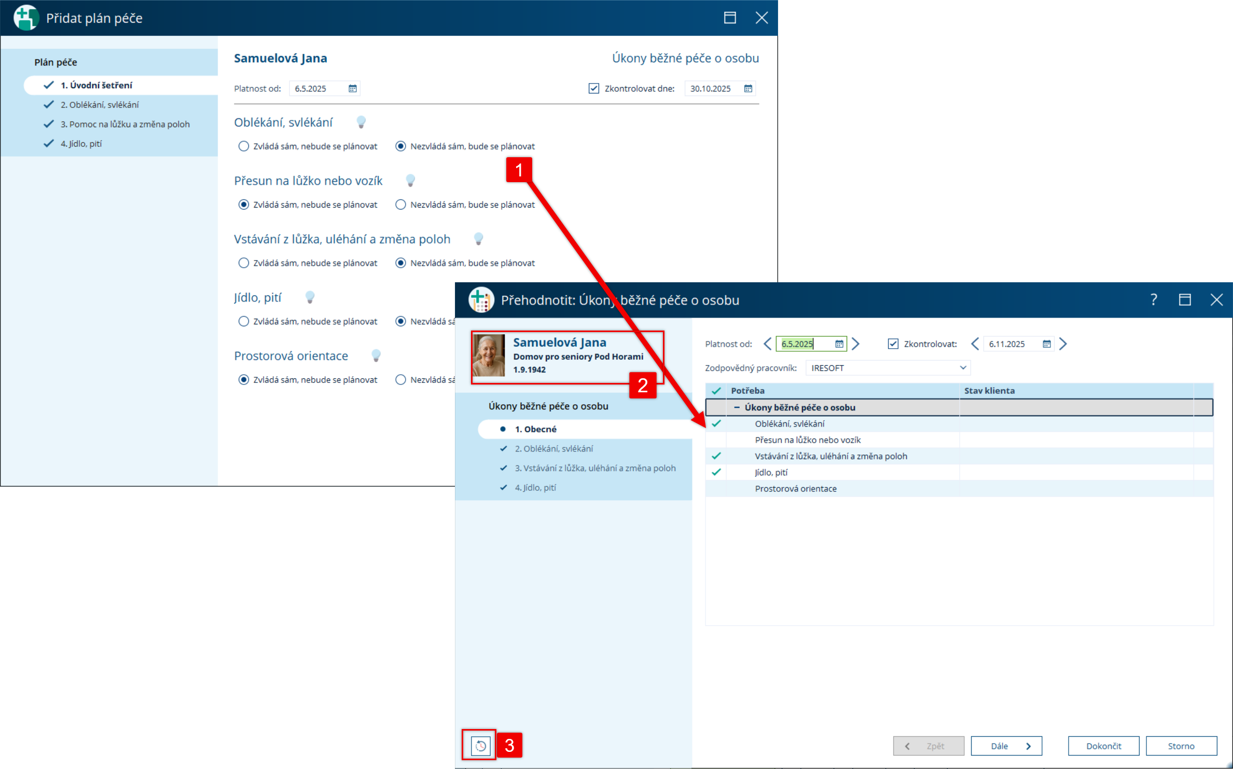
Task: Click the history clock icon at bottom left
Action: point(480,746)
